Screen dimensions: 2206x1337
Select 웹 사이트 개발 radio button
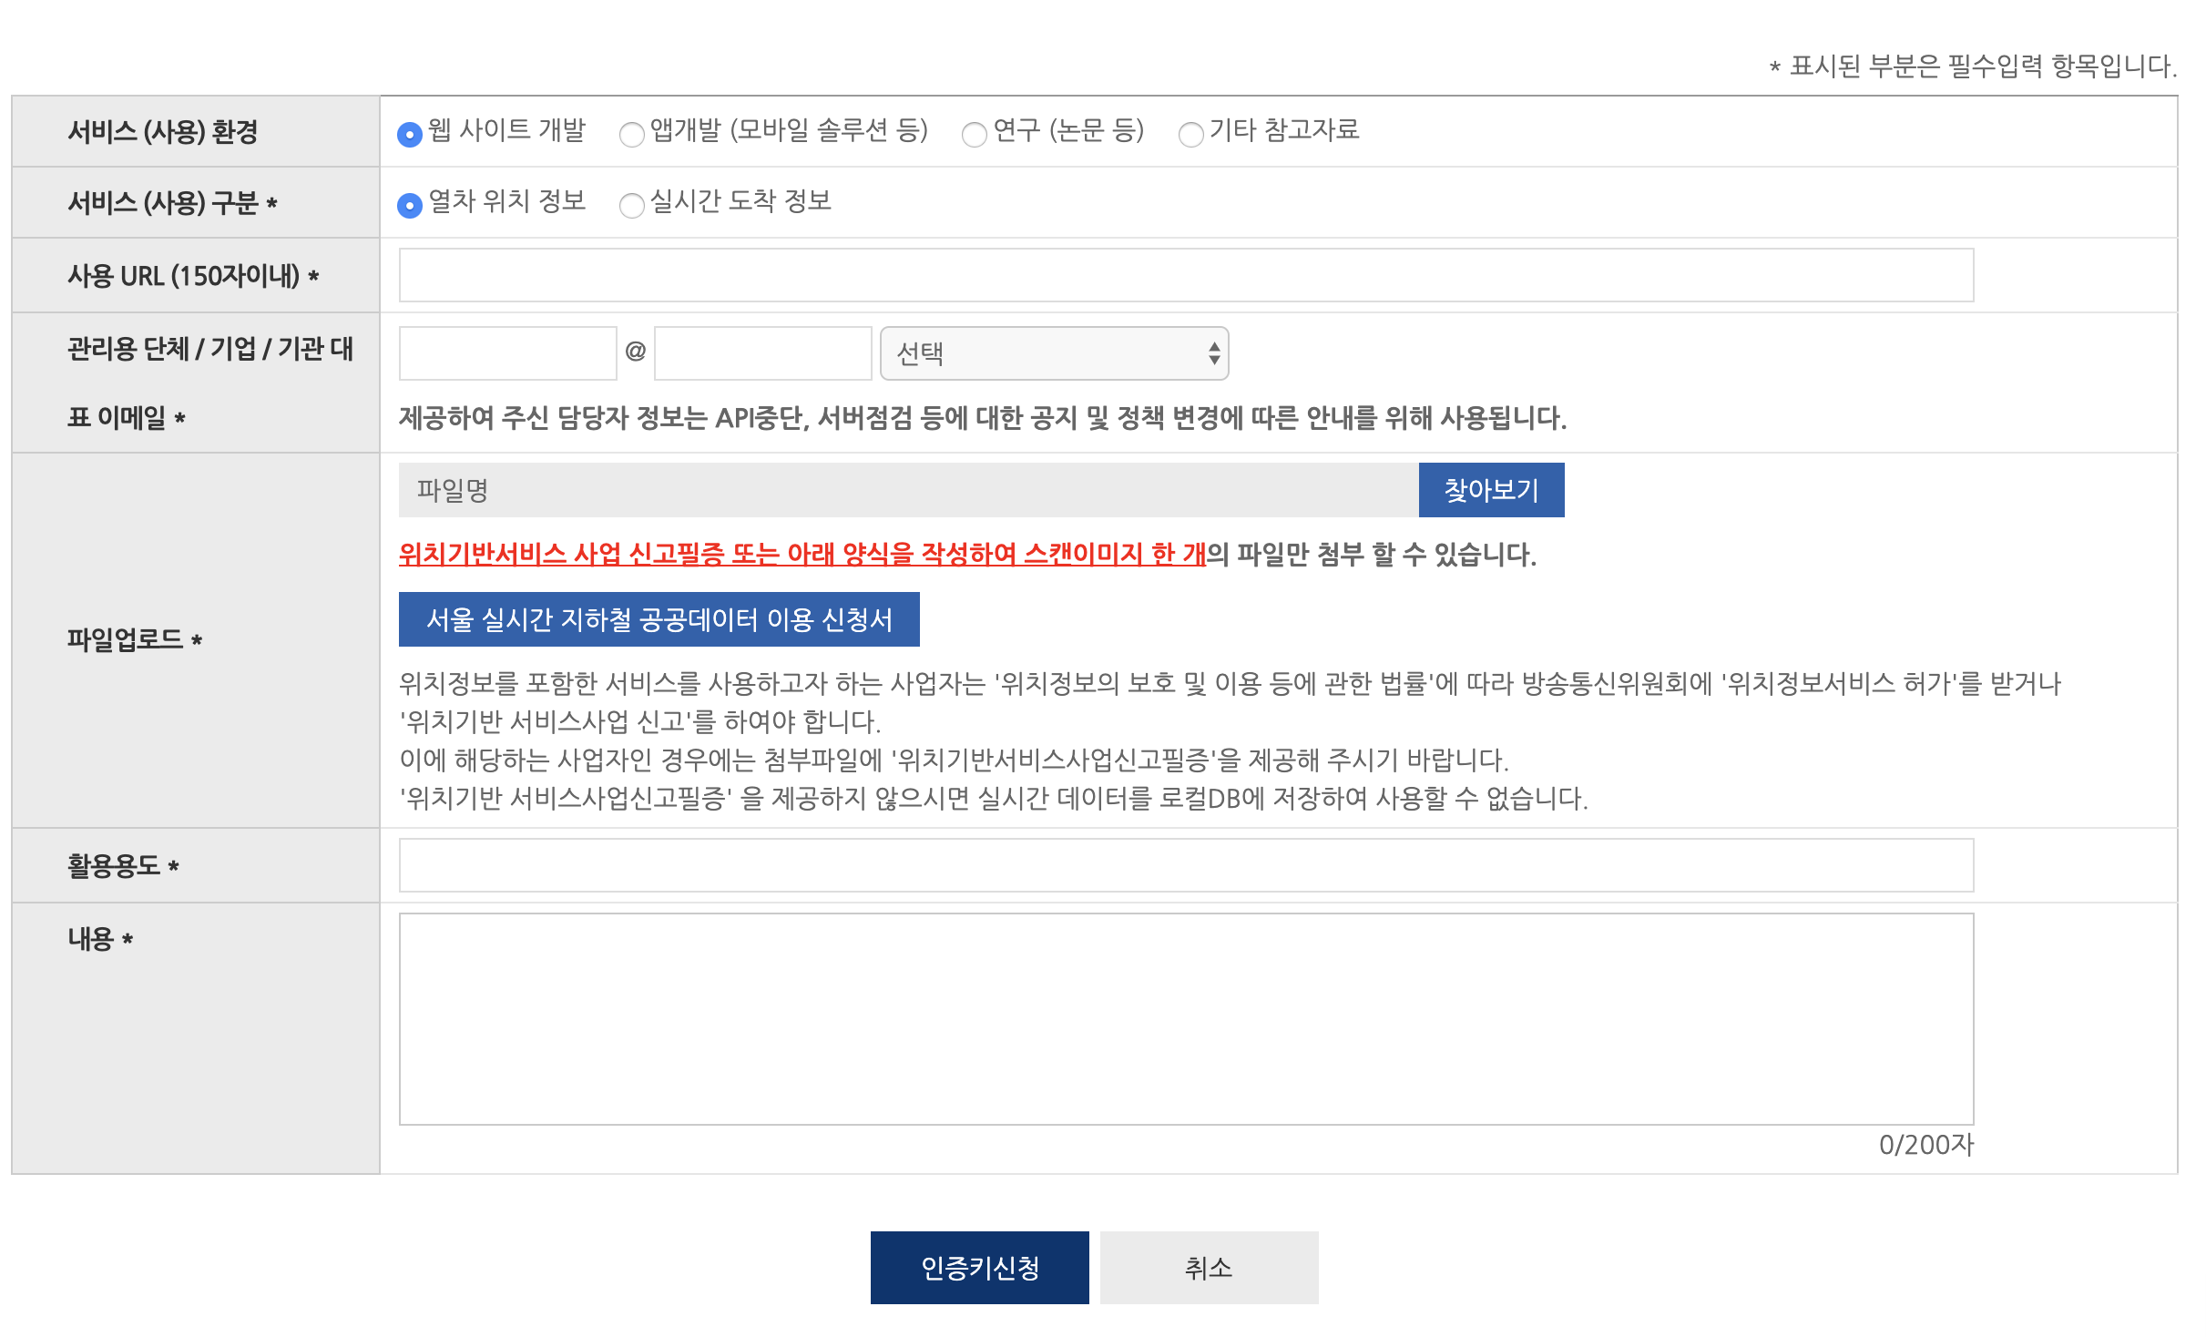pos(410,134)
